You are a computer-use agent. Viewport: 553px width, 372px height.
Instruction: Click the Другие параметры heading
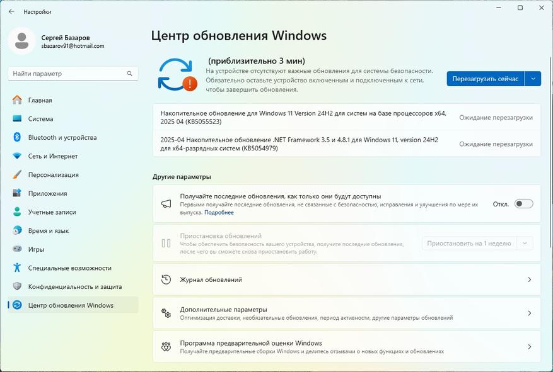click(182, 177)
